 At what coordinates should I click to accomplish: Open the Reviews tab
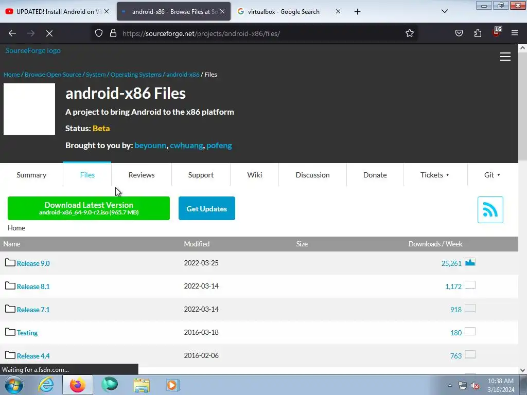click(142, 175)
